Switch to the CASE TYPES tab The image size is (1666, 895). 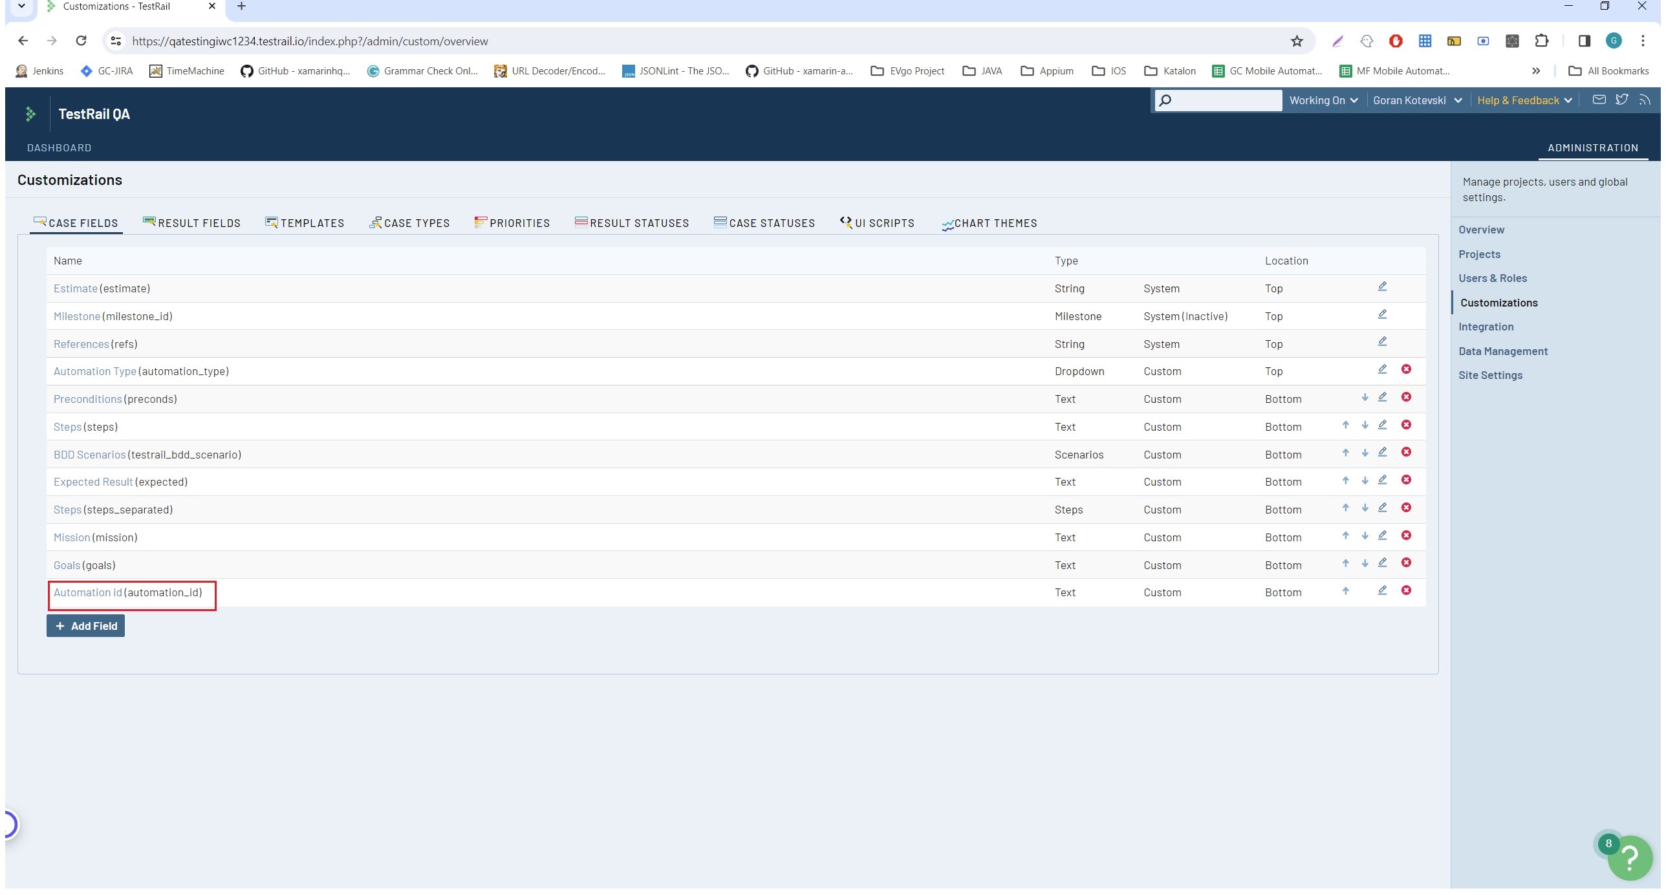409,222
